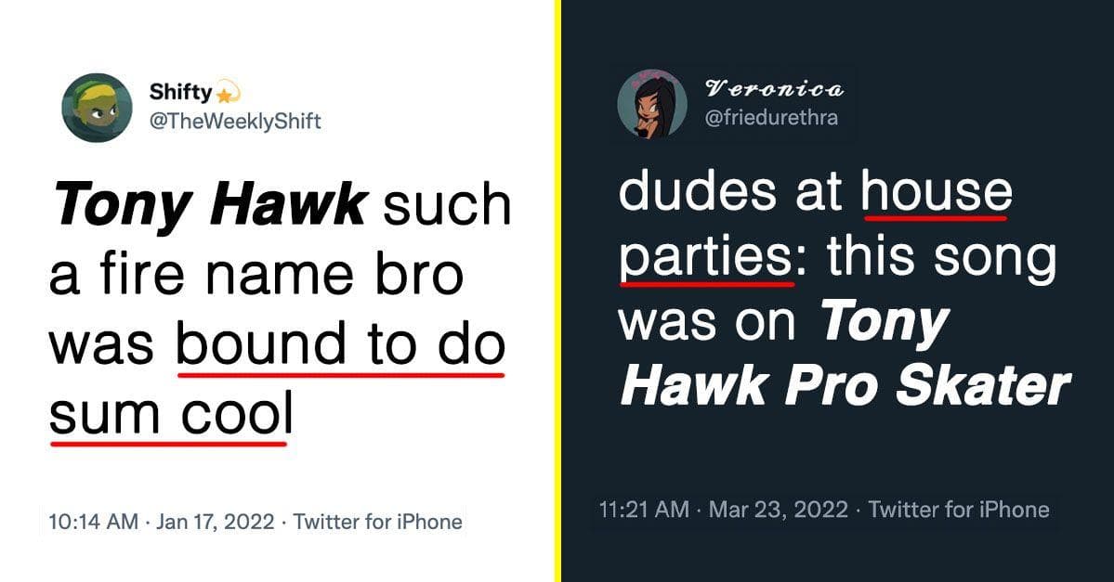Screen dimensions: 1114x582
Task: Click the 11:21 AM timestamp
Action: point(645,510)
